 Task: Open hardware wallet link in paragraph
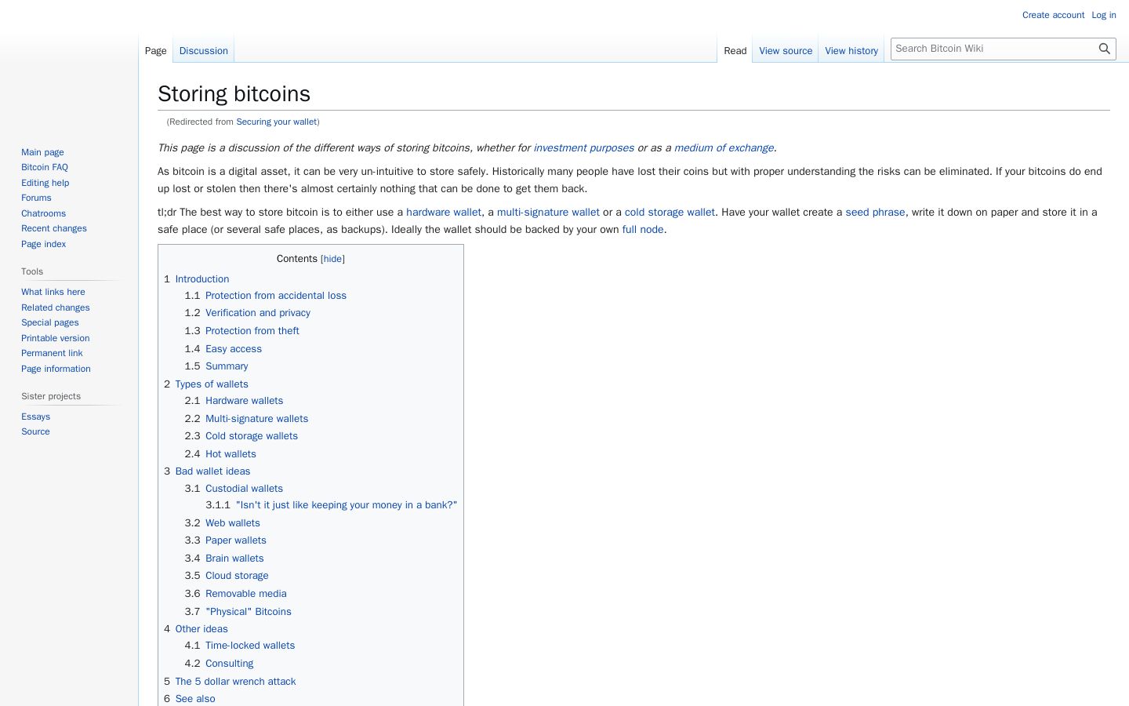pos(444,212)
